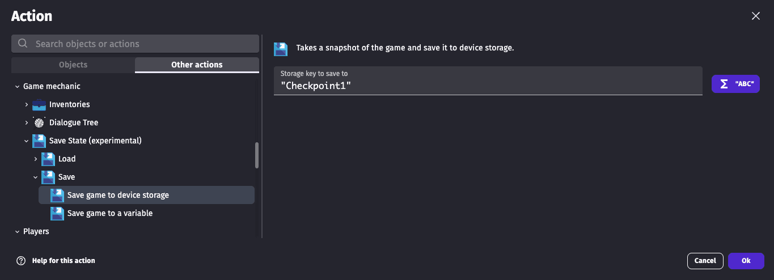Image resolution: width=774 pixels, height=280 pixels.
Task: Expand the Dialogue Tree group
Action: [x=26, y=123]
